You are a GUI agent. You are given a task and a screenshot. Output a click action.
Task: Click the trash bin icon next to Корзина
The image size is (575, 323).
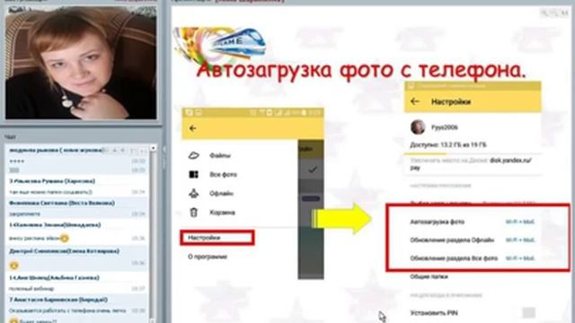point(194,212)
